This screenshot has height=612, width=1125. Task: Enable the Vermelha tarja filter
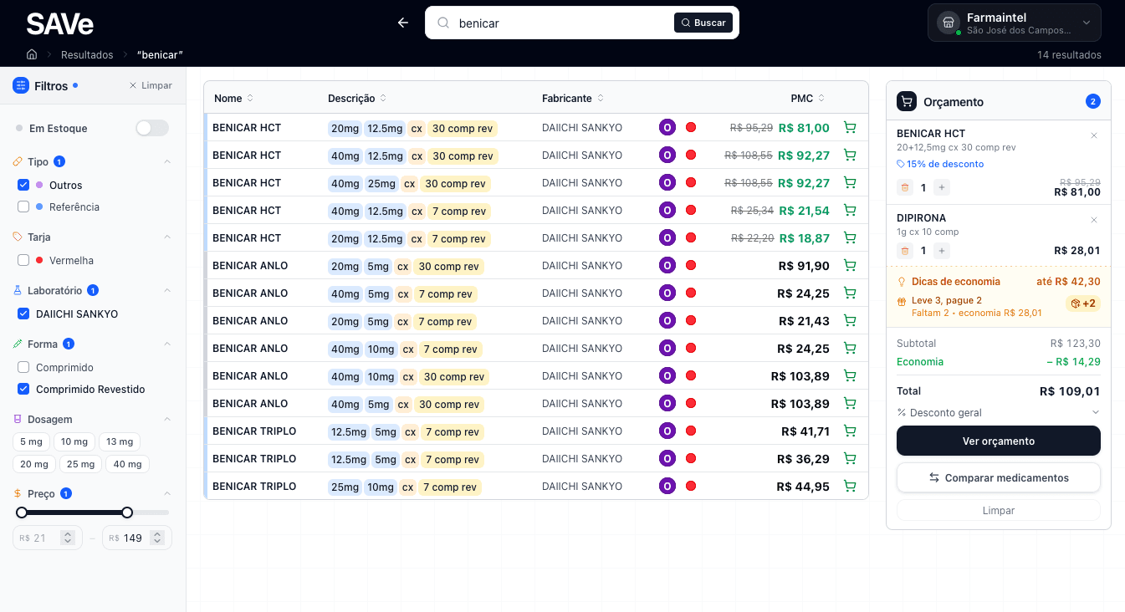pos(23,260)
